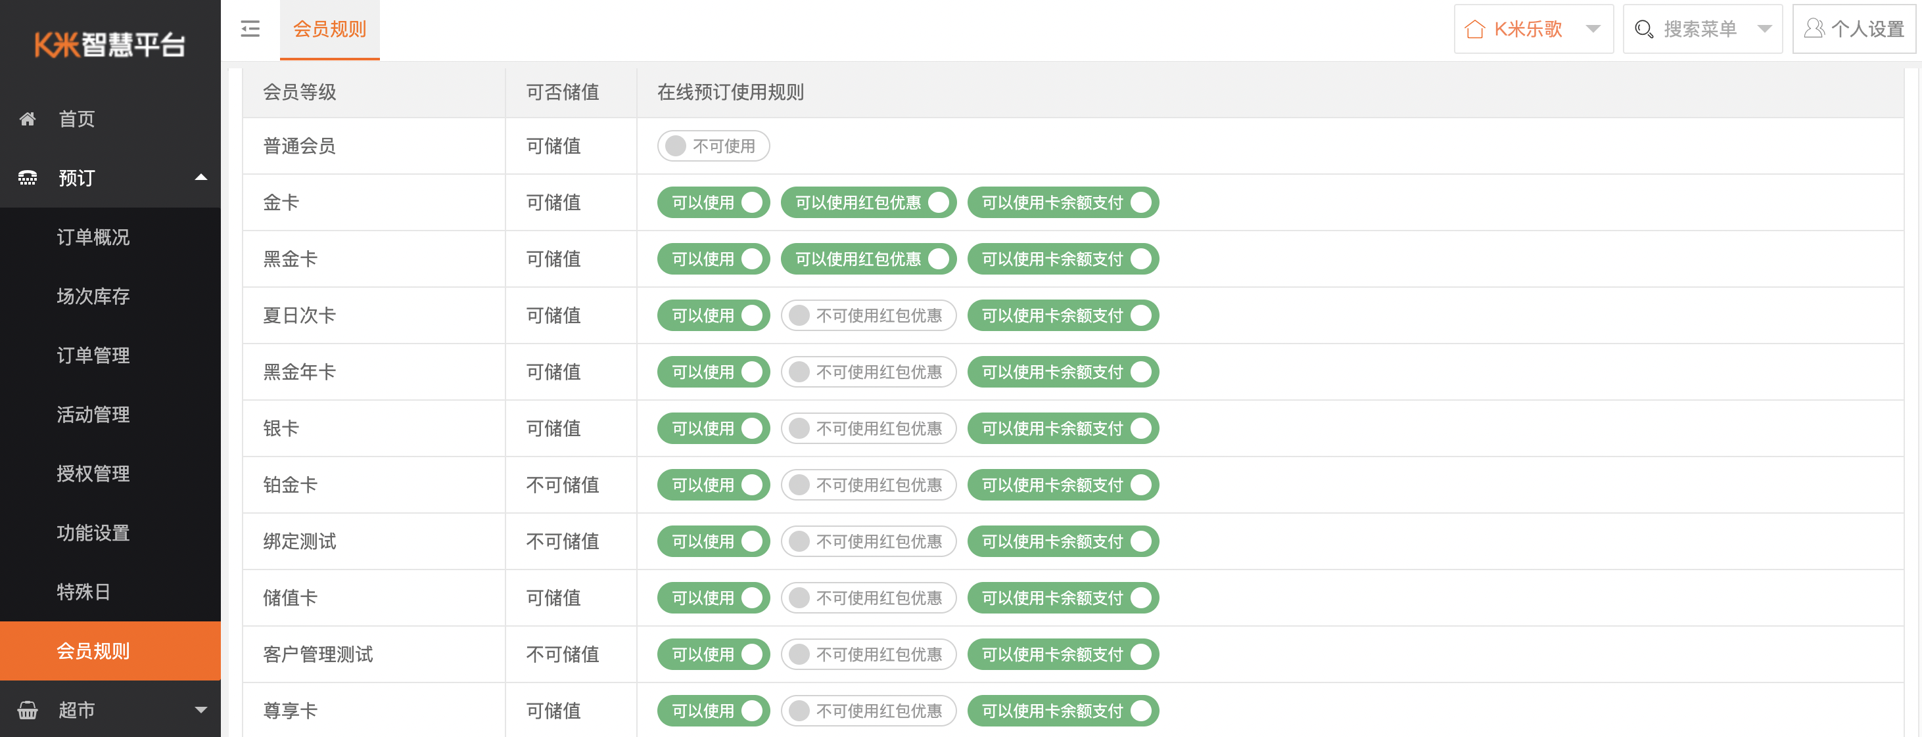Toggle 普通会员 不可使用 switch
1922x737 pixels.
(x=713, y=146)
